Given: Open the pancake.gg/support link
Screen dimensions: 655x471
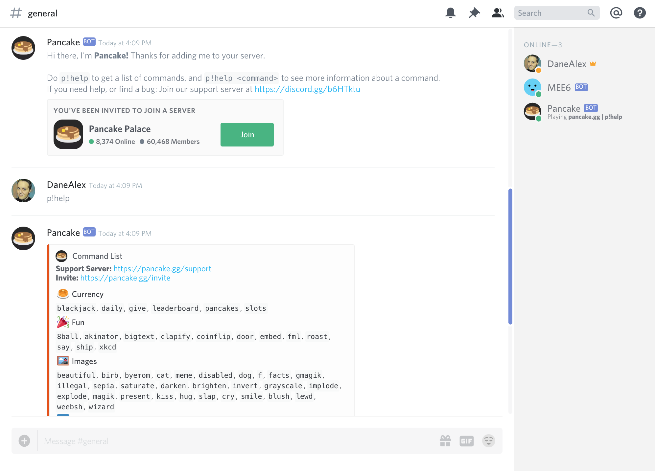Looking at the screenshot, I should tap(162, 269).
